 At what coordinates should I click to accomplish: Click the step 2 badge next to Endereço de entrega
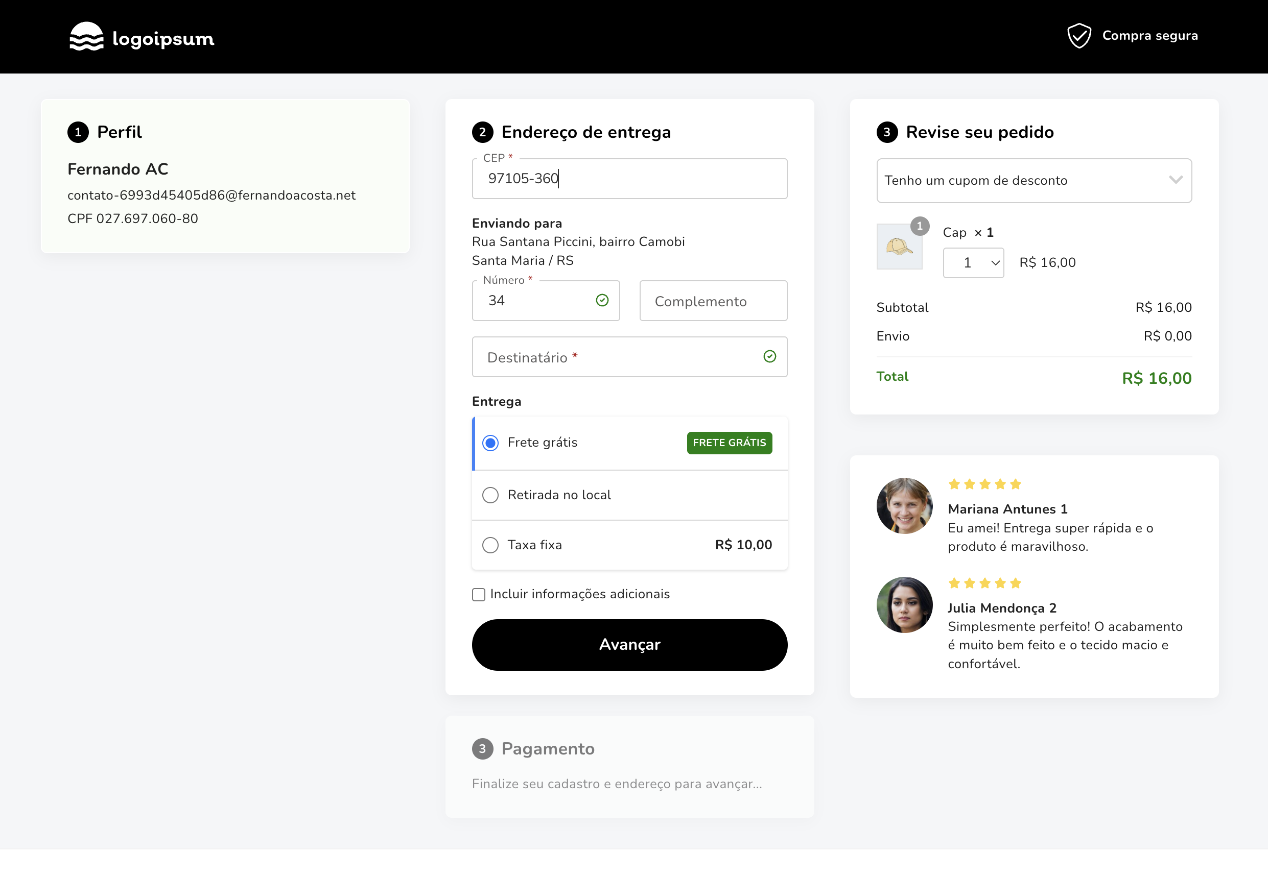[483, 132]
